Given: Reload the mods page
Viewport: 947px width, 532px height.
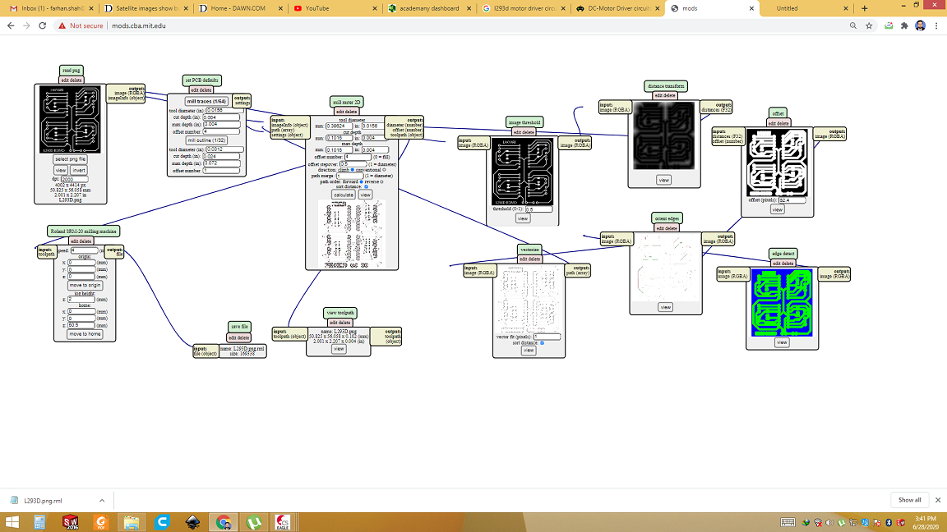Looking at the screenshot, I should (42, 26).
